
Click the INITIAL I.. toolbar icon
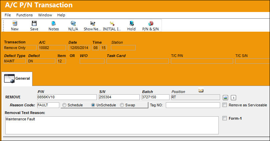click(x=112, y=23)
